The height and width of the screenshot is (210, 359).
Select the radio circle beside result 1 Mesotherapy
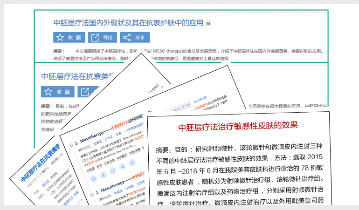click(x=71, y=145)
